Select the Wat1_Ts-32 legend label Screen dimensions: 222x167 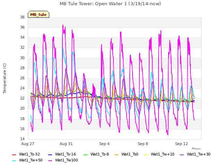[29, 154]
